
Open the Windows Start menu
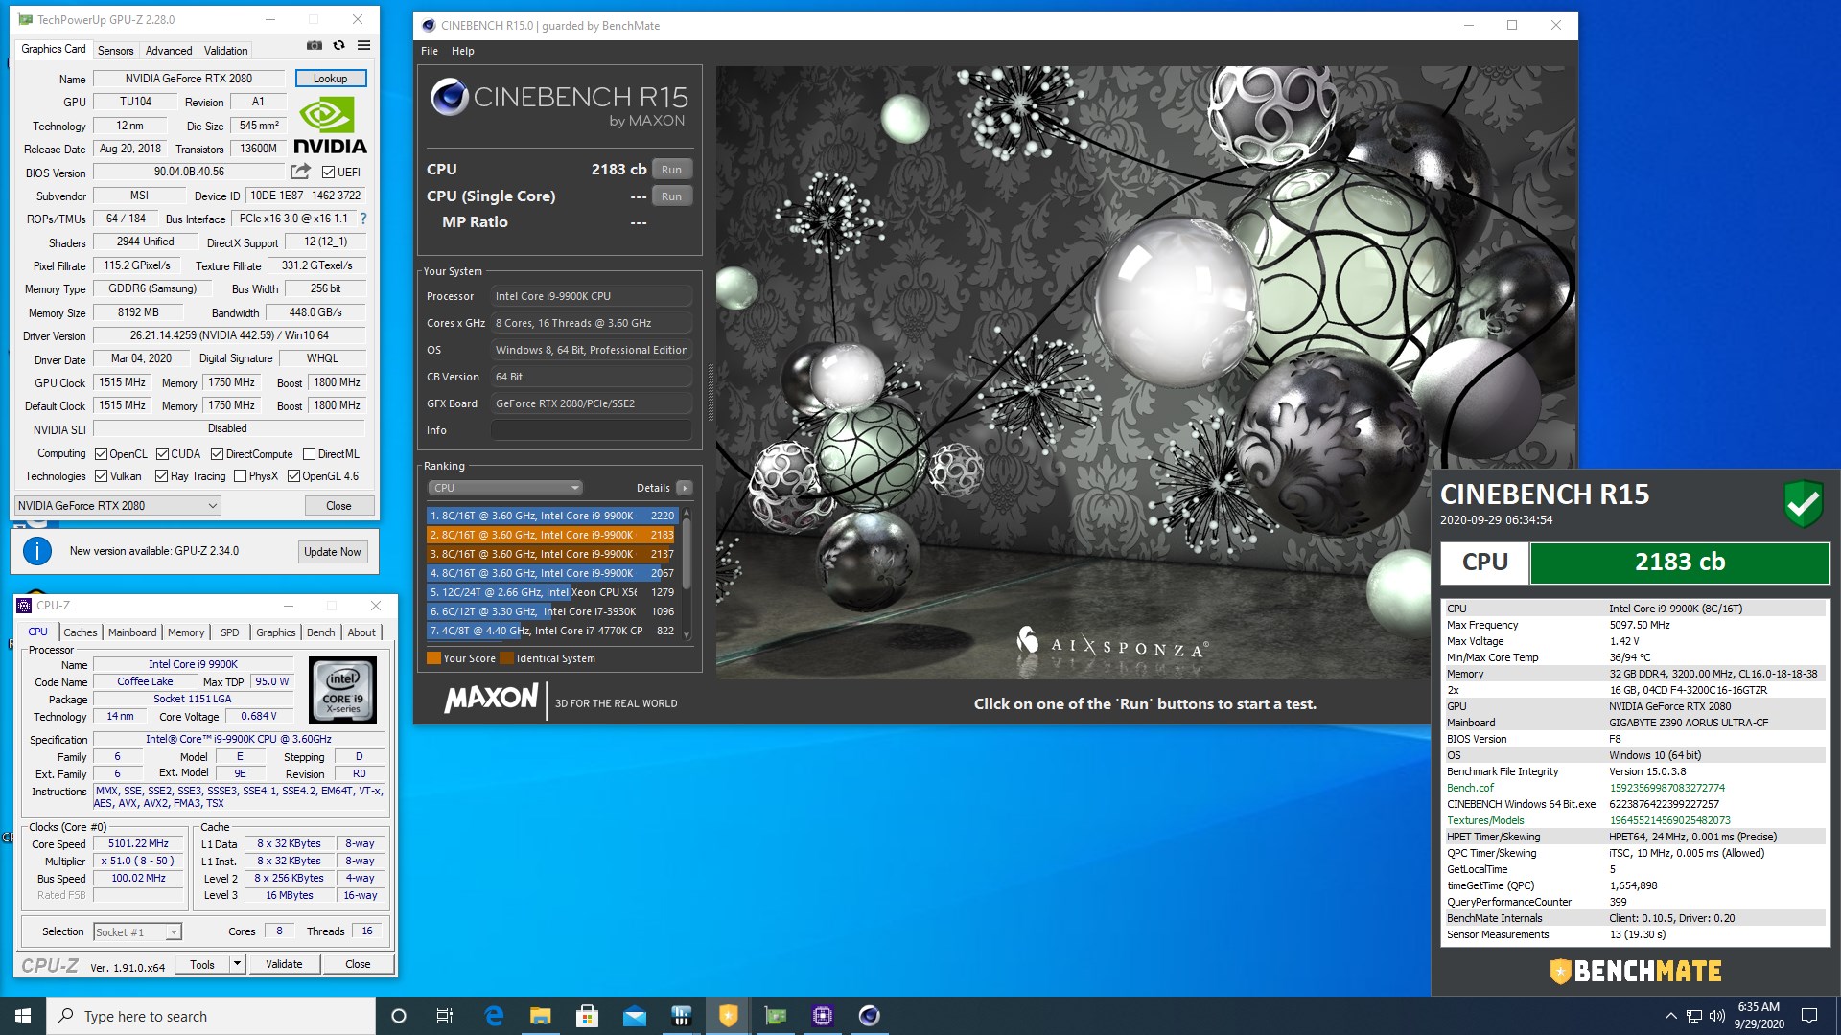pos(23,1016)
